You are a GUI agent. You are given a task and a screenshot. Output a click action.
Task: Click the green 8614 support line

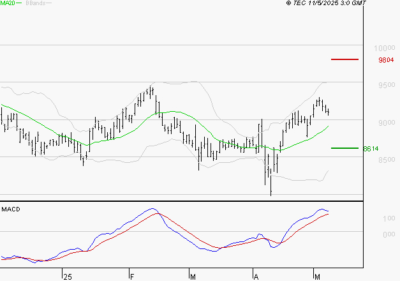coord(344,148)
